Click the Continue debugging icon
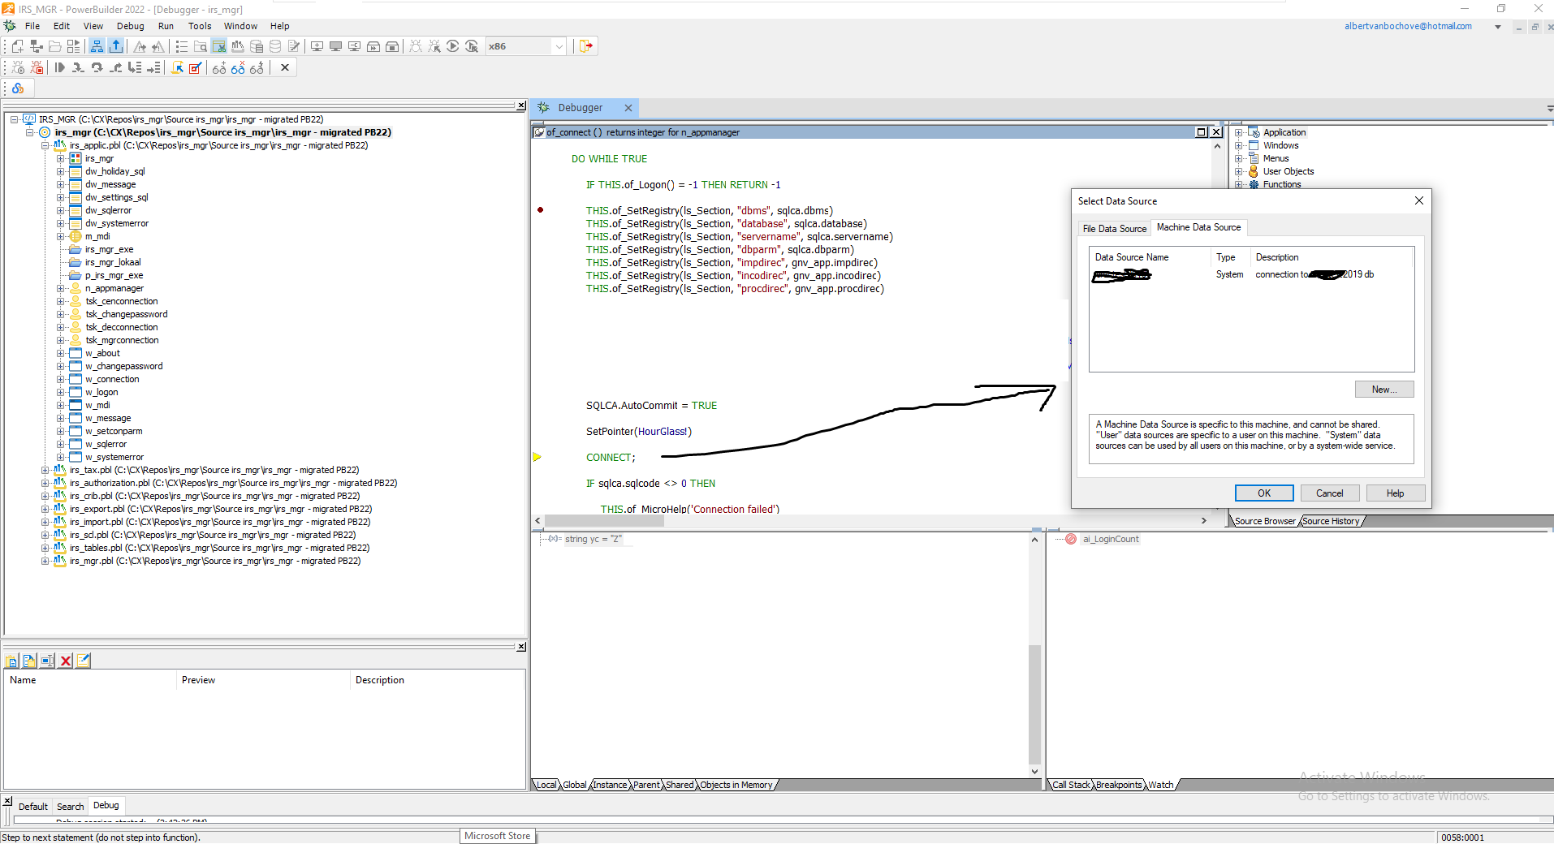This screenshot has height=844, width=1554. coord(59,68)
